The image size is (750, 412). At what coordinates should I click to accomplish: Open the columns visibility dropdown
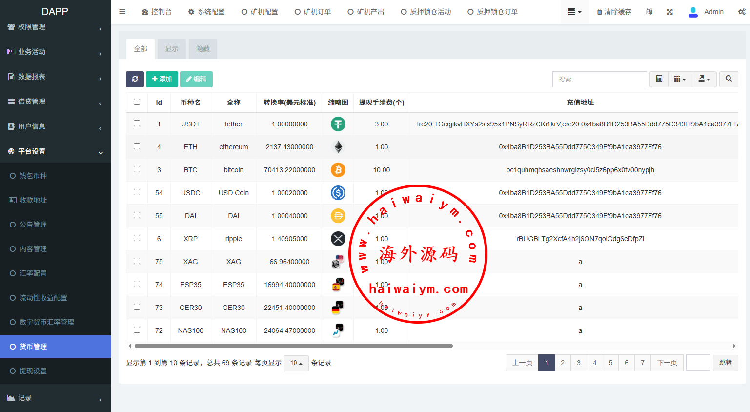pos(680,79)
